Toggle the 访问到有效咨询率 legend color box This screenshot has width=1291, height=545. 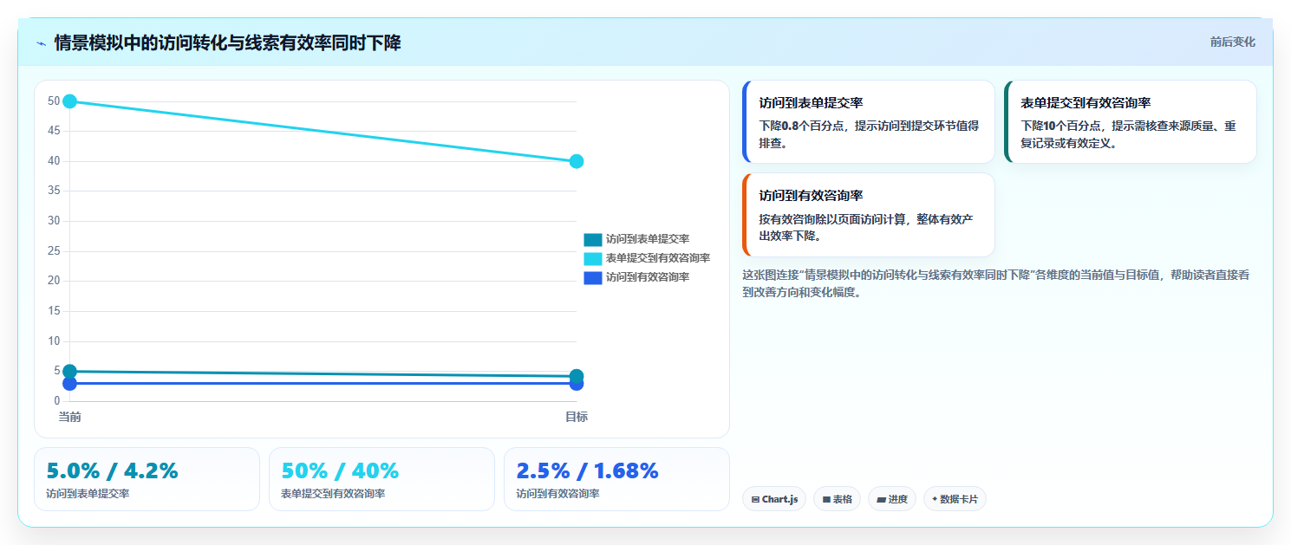593,277
